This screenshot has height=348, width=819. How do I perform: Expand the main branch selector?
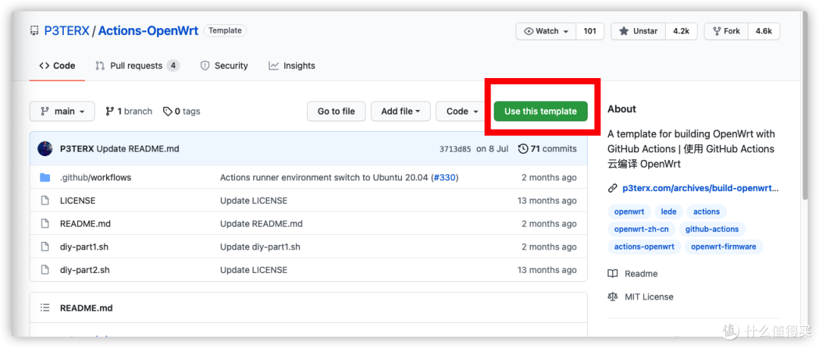pyautogui.click(x=62, y=111)
